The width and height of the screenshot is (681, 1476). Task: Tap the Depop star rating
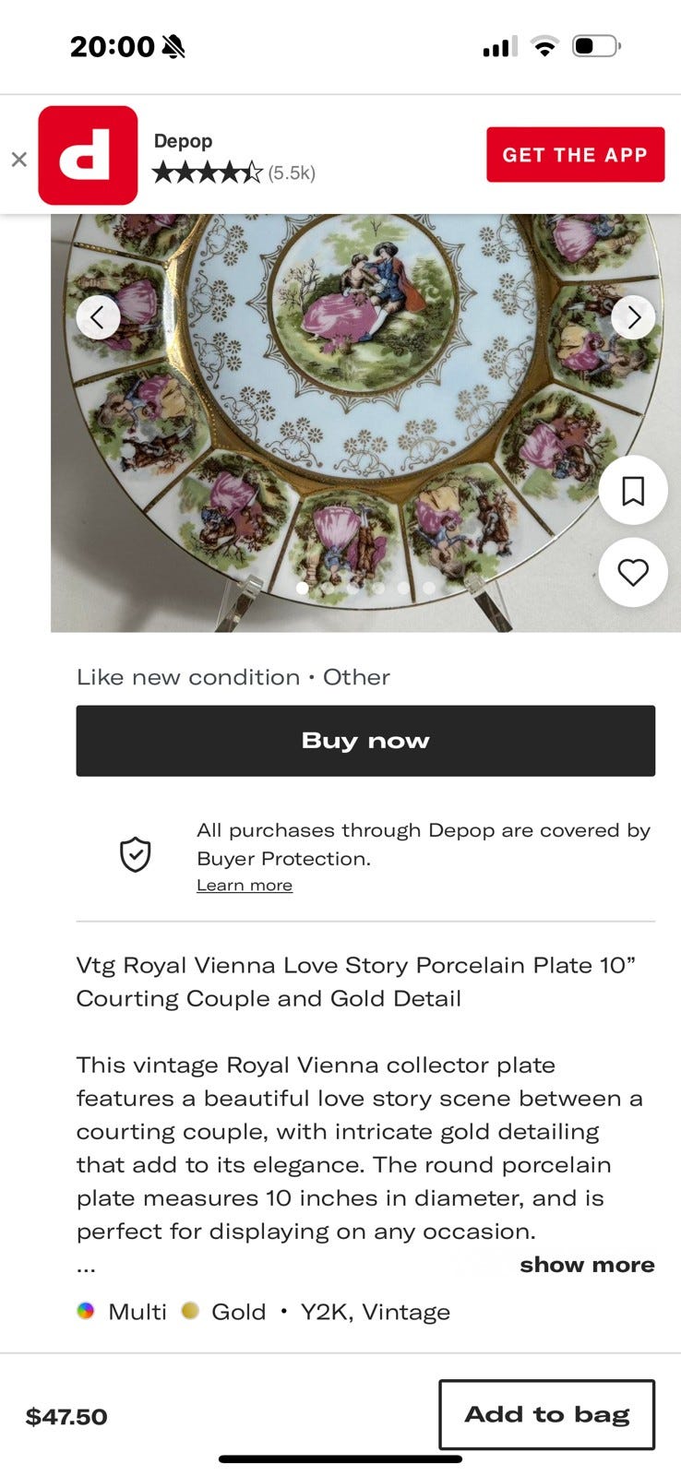click(208, 173)
